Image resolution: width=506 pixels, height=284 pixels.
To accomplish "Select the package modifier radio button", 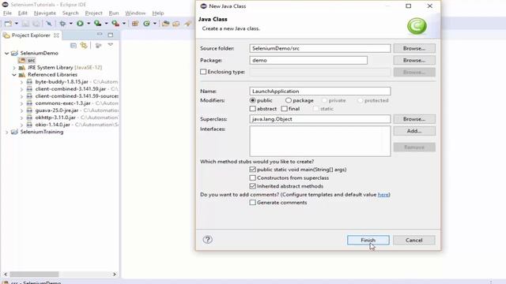I will pos(288,100).
